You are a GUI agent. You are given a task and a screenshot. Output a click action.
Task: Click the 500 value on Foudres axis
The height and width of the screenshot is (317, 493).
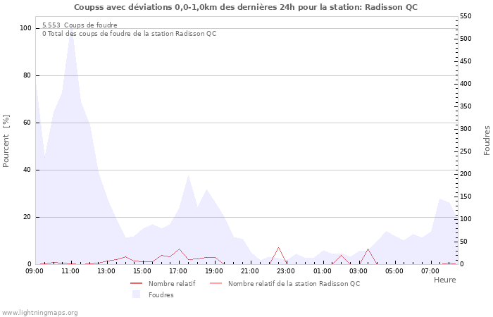coord(466,39)
